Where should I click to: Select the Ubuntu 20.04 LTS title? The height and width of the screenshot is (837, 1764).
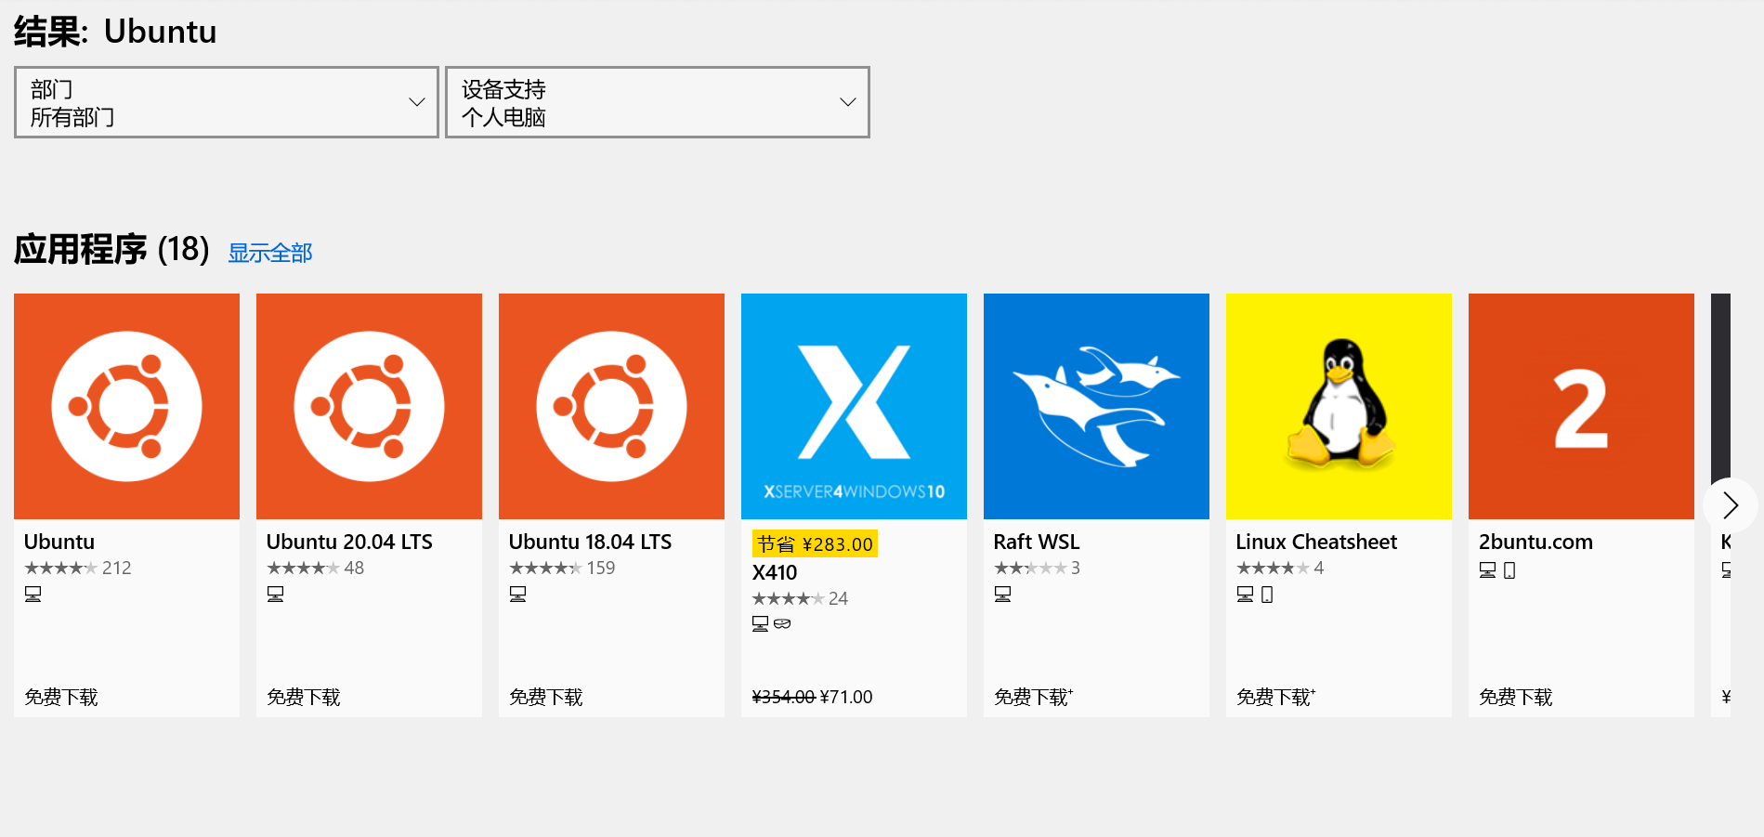pyautogui.click(x=349, y=542)
